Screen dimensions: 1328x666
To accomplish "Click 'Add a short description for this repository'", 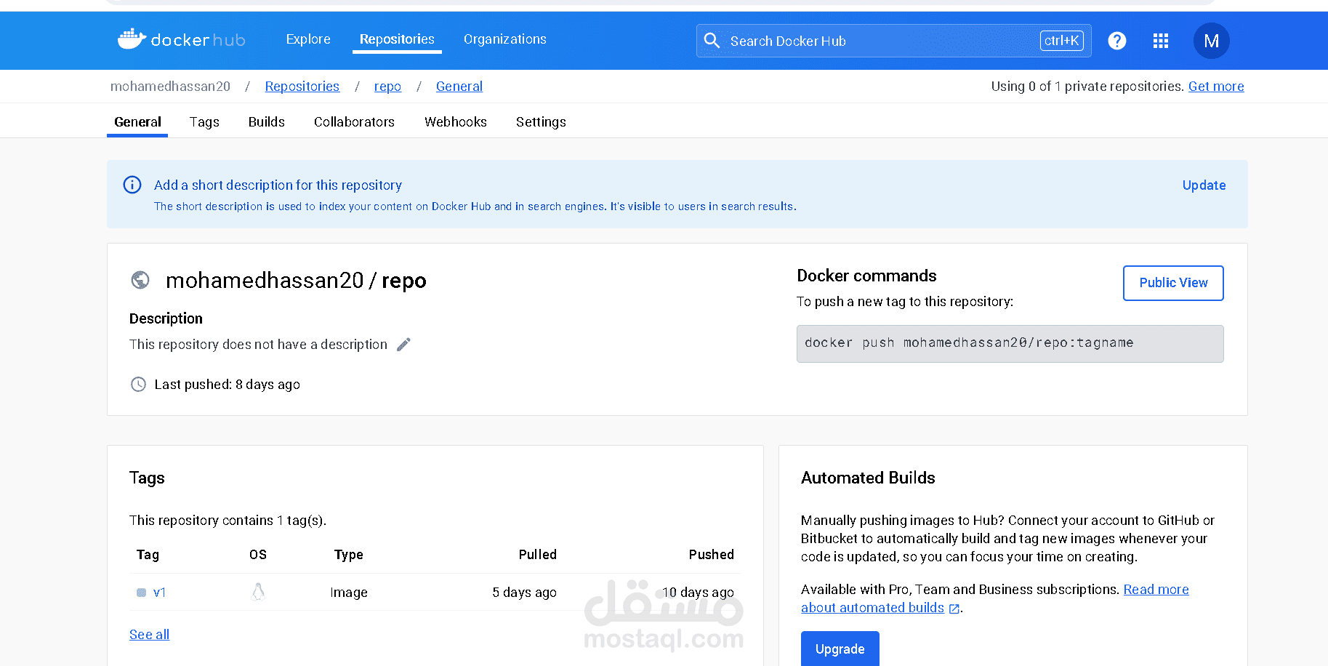I will point(278,185).
